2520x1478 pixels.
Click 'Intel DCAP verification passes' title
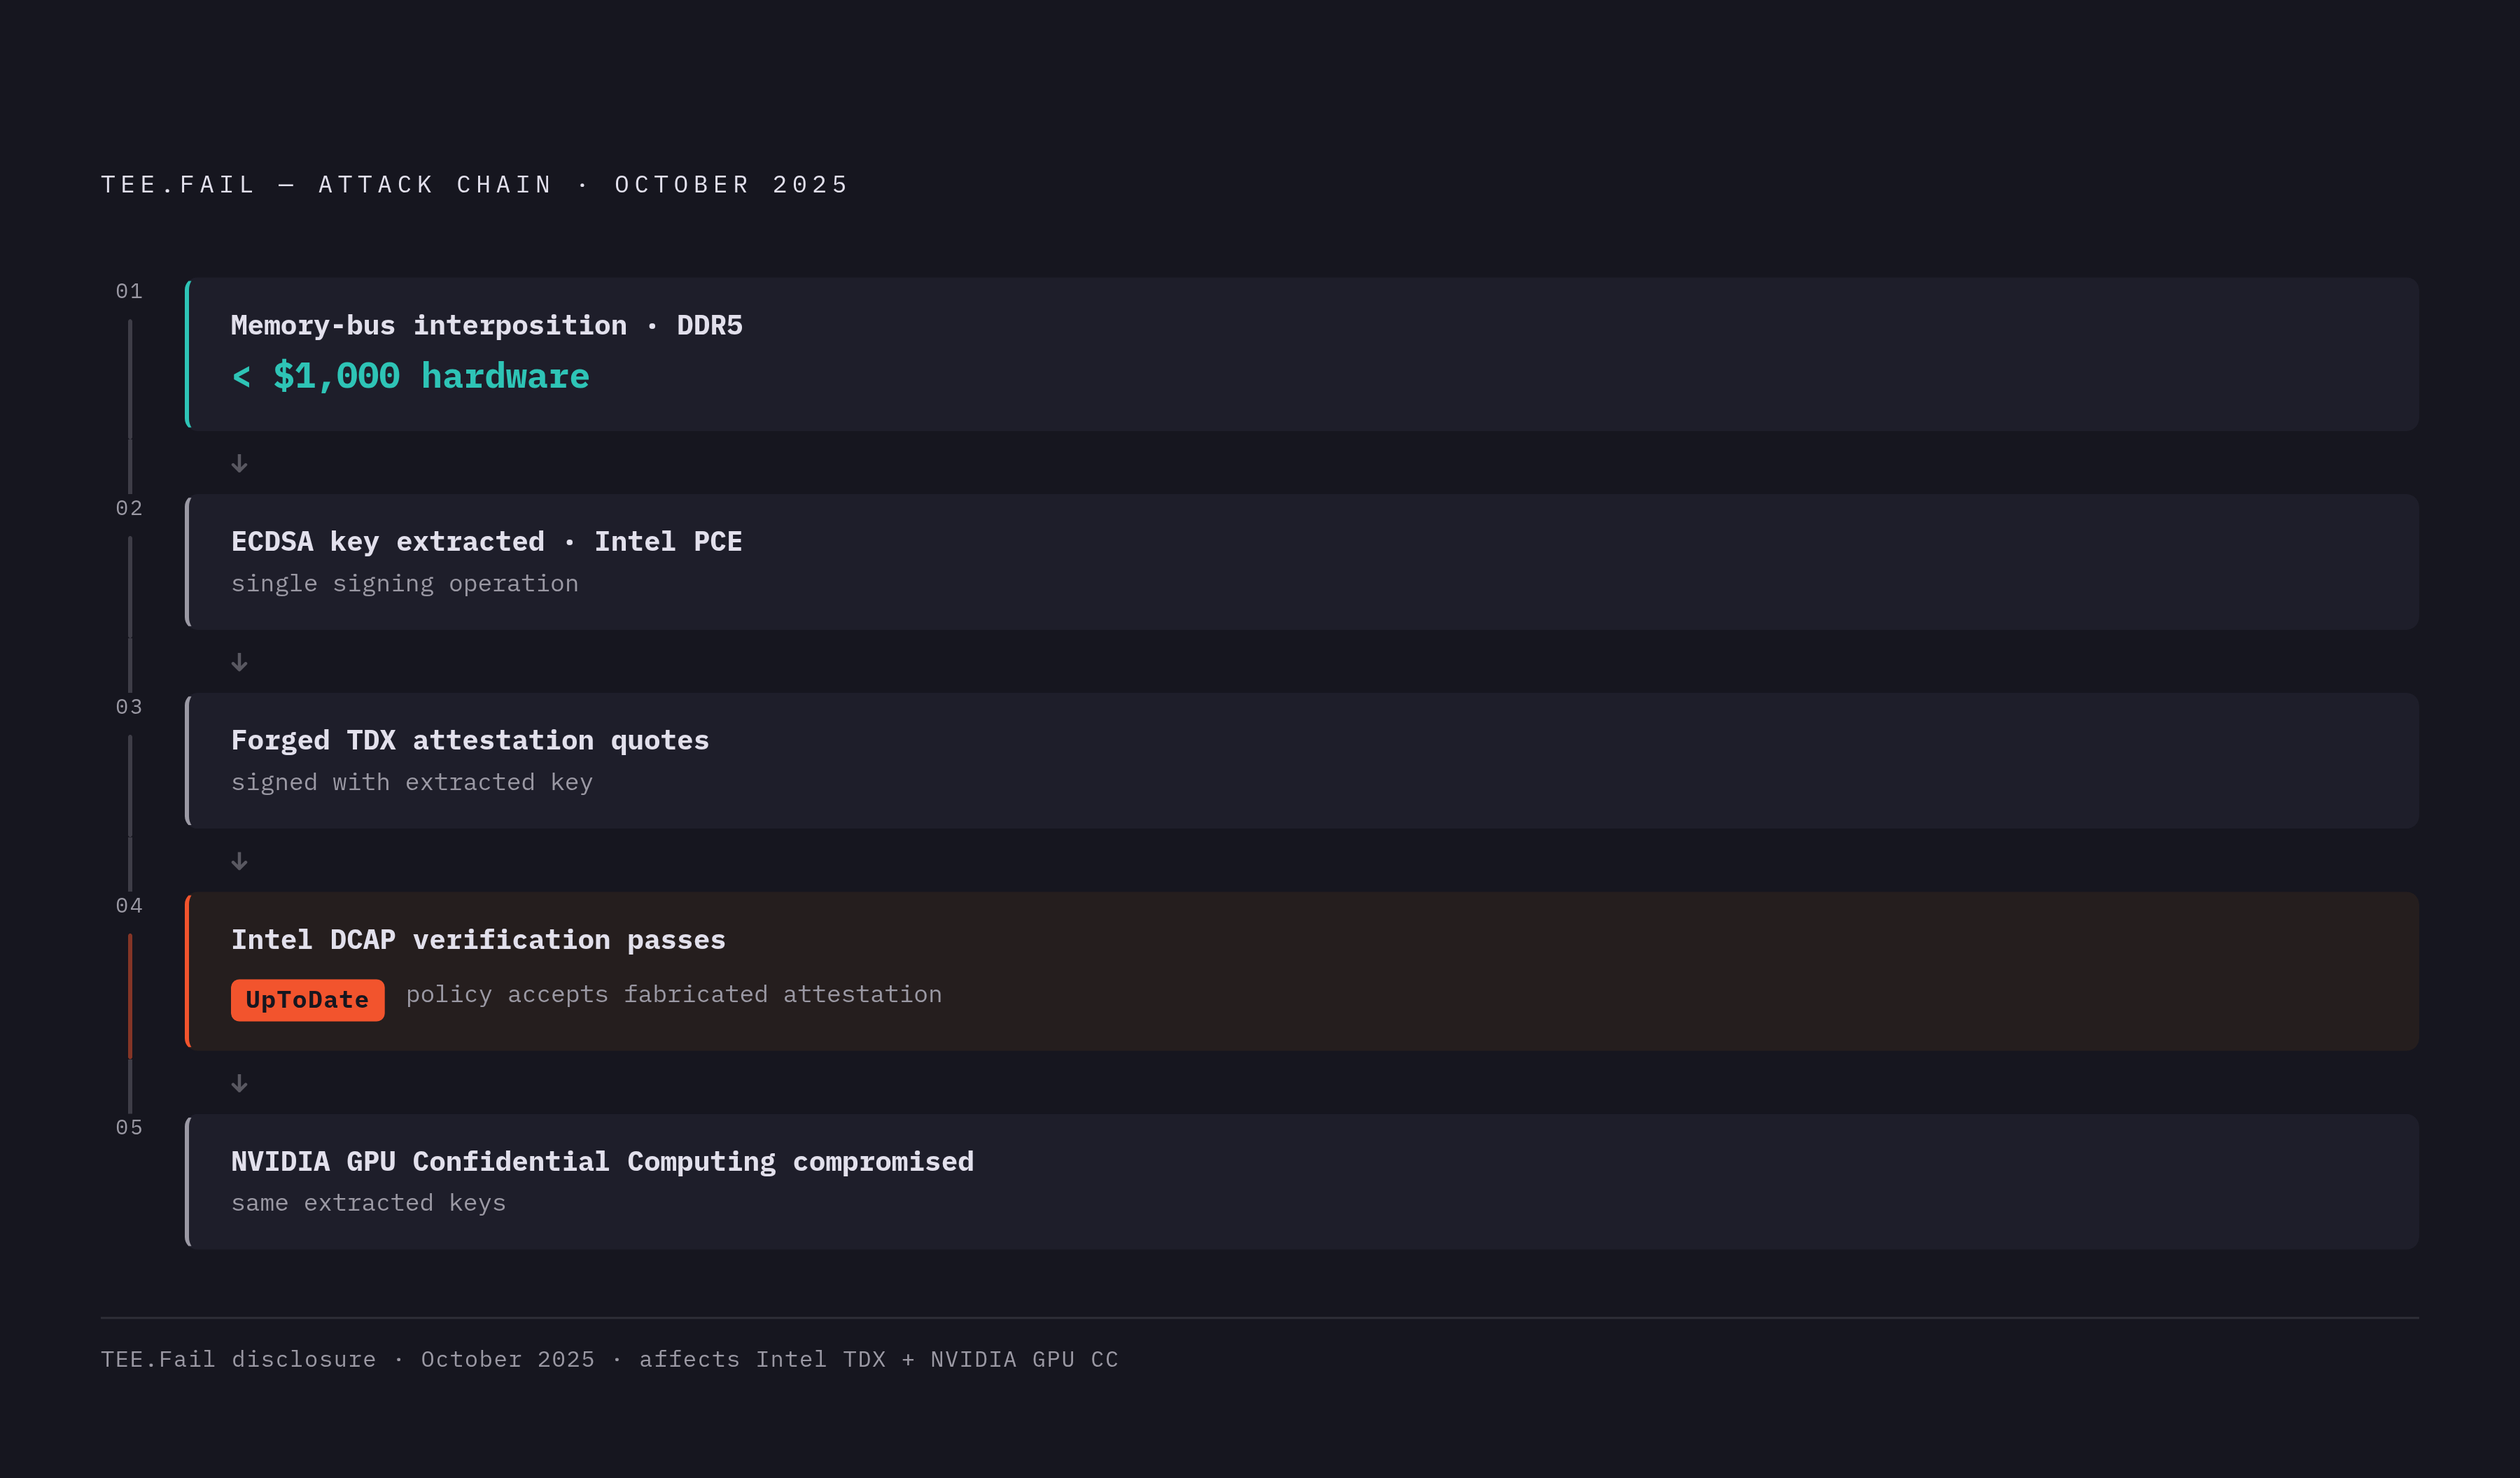click(478, 940)
